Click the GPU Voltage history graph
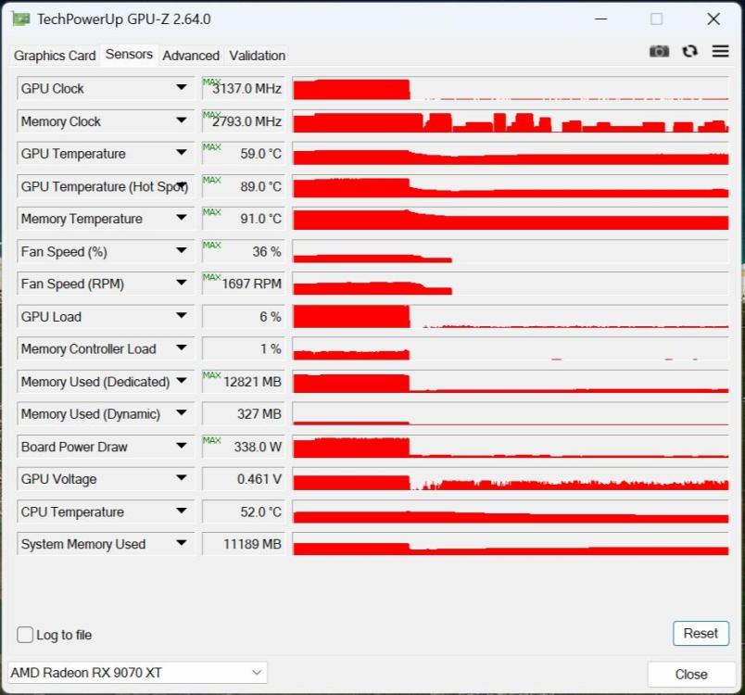 point(511,479)
